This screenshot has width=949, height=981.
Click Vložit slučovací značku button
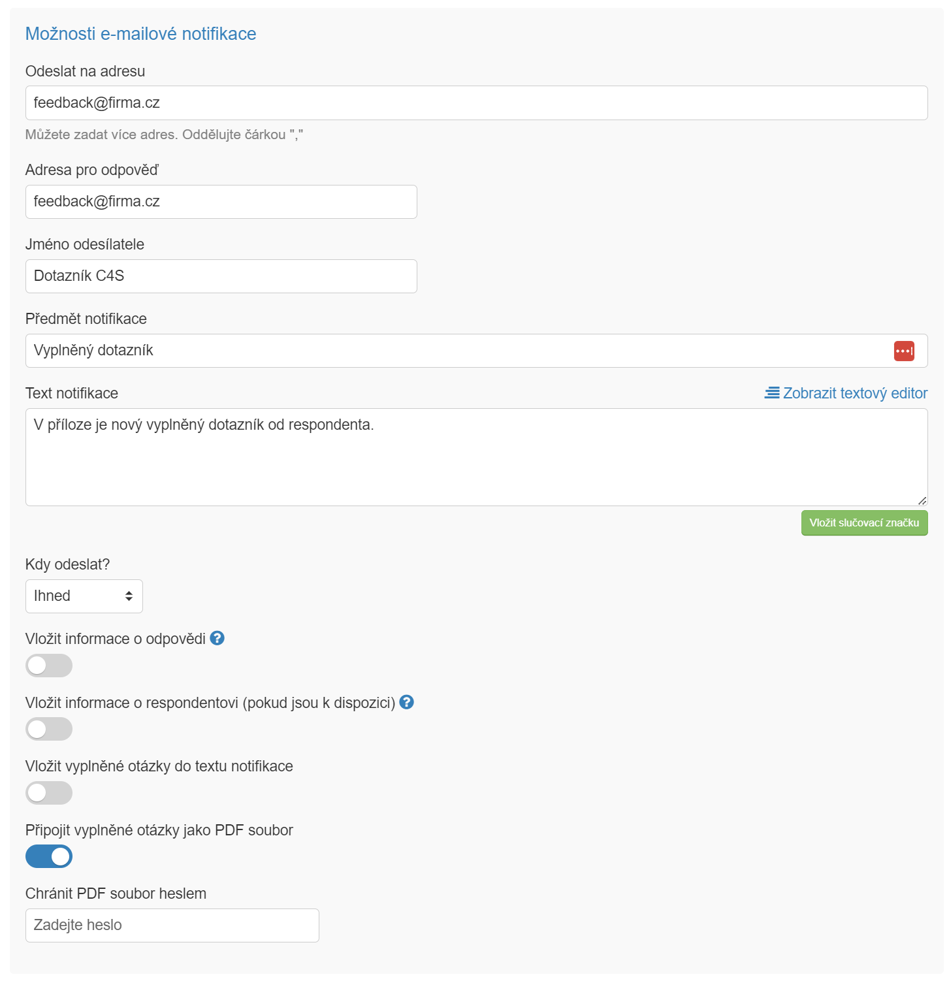(864, 523)
